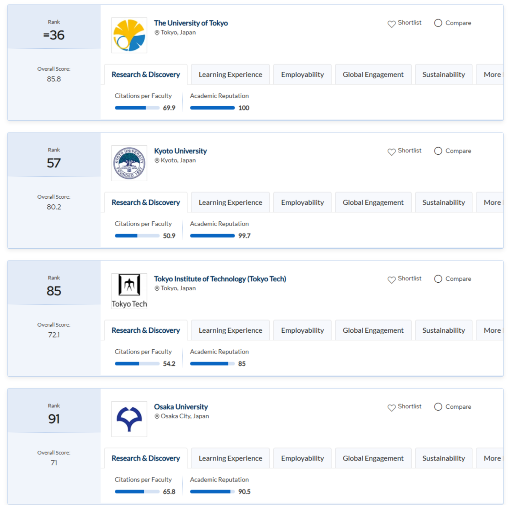Screen dimensions: 510x505
Task: Switch to Learning Experience tab for University of Tokyo
Action: click(x=230, y=75)
